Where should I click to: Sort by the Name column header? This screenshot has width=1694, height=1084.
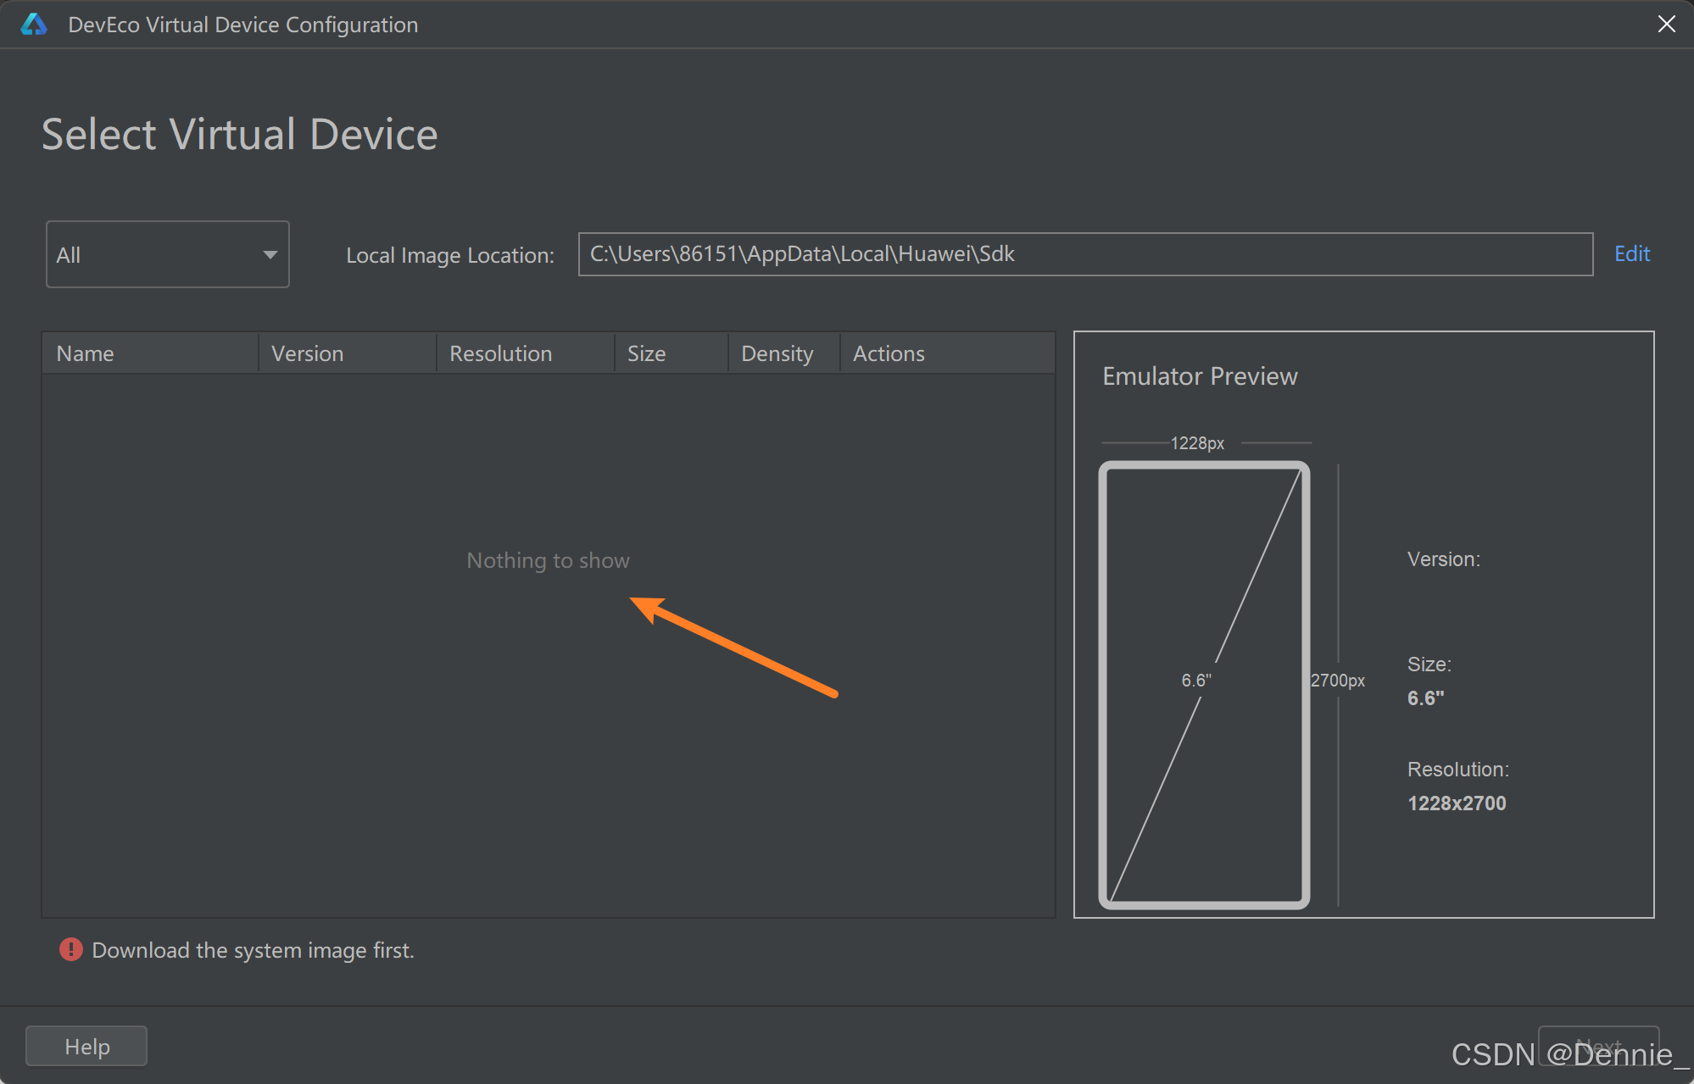[85, 353]
